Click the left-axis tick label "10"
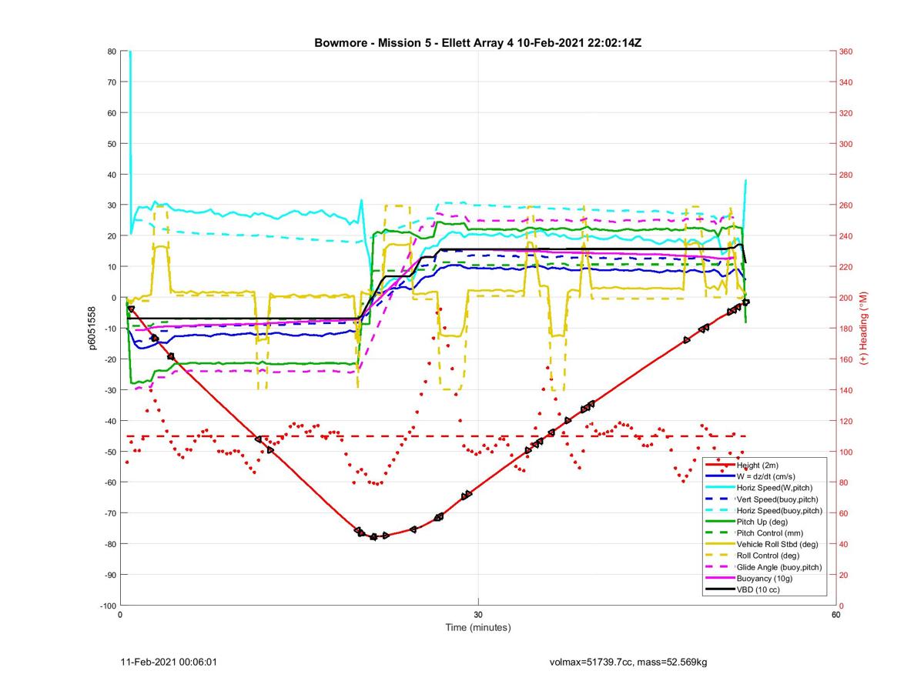The image size is (924, 681). tap(112, 267)
